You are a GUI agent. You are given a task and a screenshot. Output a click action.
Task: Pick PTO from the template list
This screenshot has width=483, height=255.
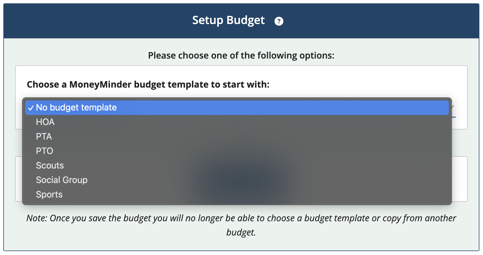(237, 151)
